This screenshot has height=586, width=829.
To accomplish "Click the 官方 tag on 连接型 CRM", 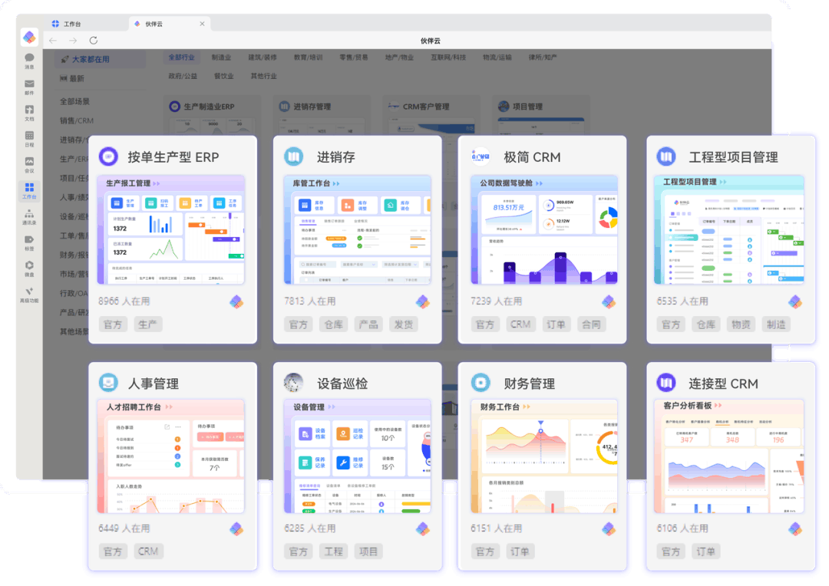I will [671, 551].
